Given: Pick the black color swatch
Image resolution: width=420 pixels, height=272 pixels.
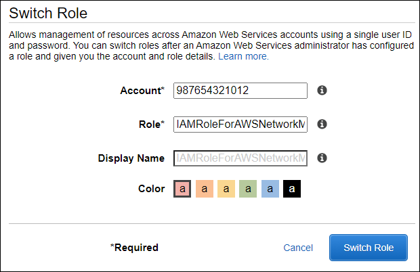Looking at the screenshot, I should 292,189.
